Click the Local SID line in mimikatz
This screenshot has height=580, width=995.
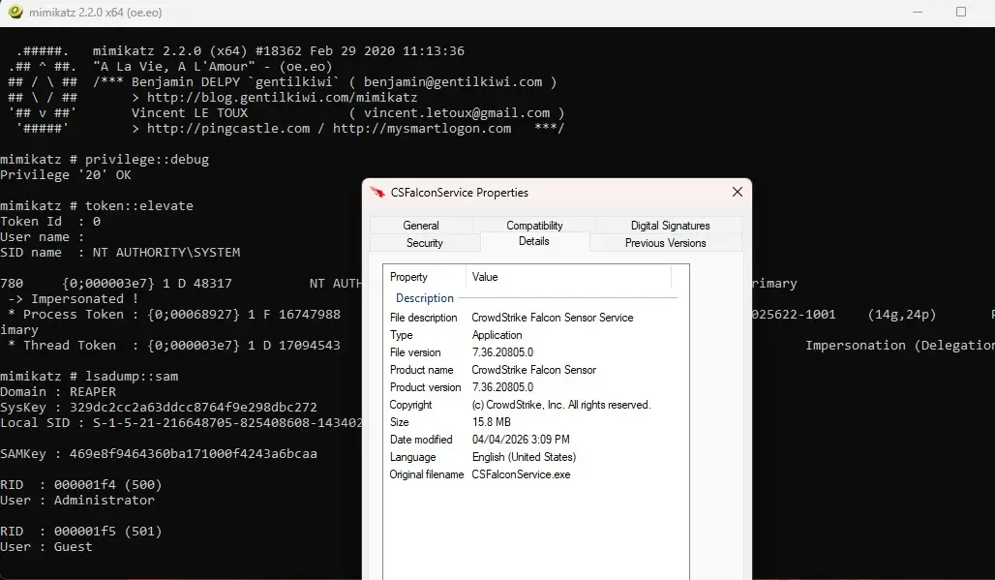click(181, 422)
